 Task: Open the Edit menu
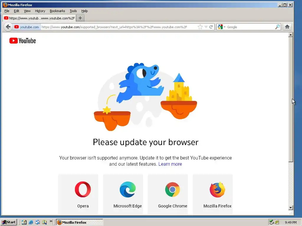click(x=17, y=11)
